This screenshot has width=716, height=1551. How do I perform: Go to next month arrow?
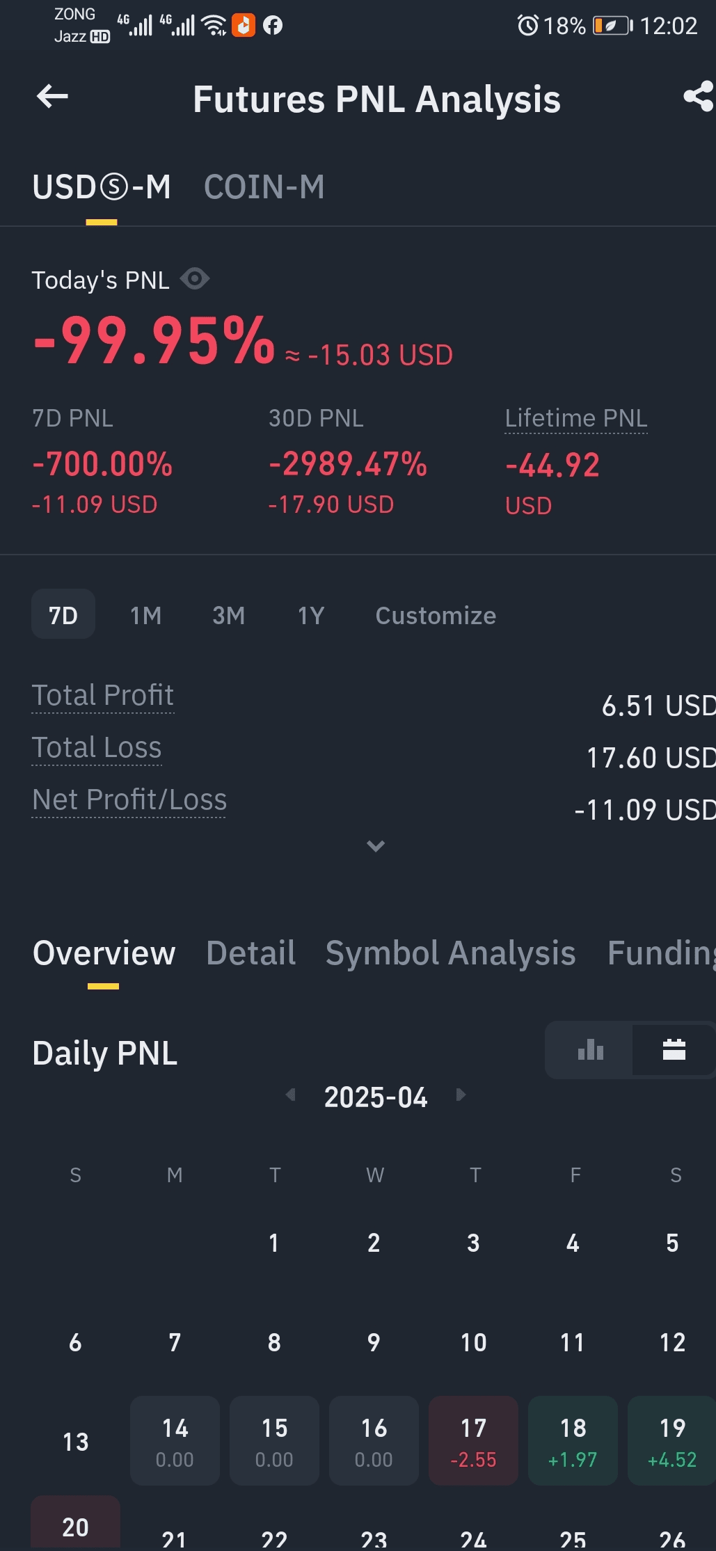coord(460,1095)
